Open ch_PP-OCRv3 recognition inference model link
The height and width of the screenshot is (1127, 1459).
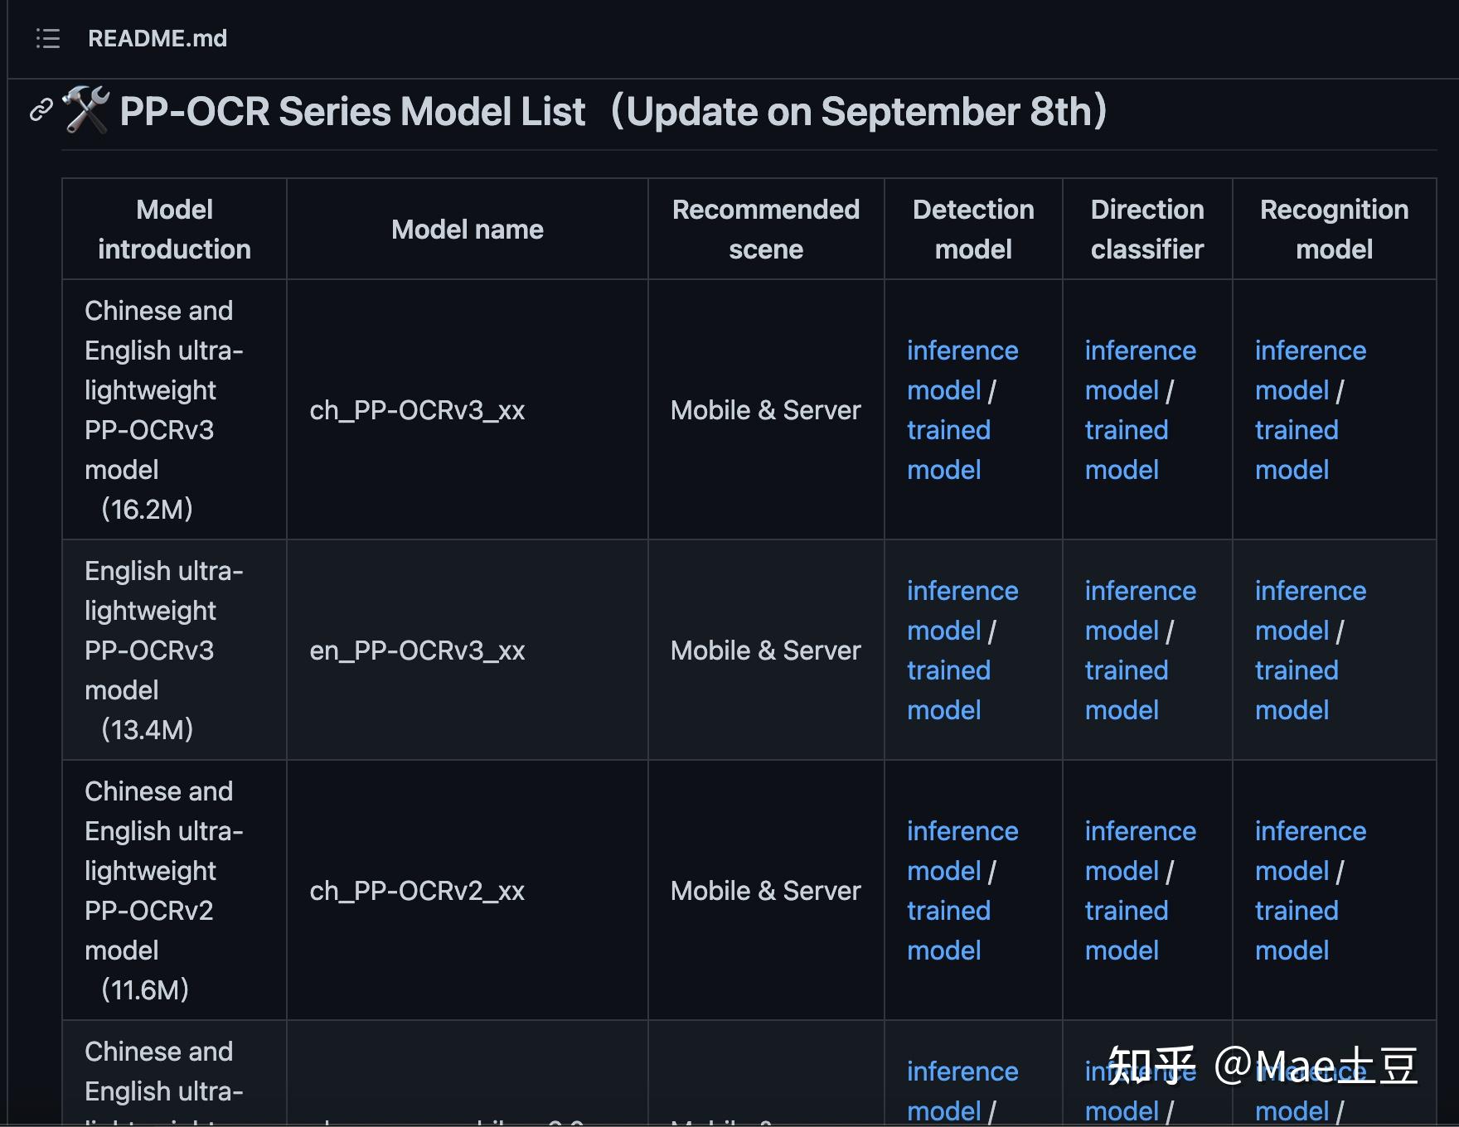click(x=1310, y=351)
